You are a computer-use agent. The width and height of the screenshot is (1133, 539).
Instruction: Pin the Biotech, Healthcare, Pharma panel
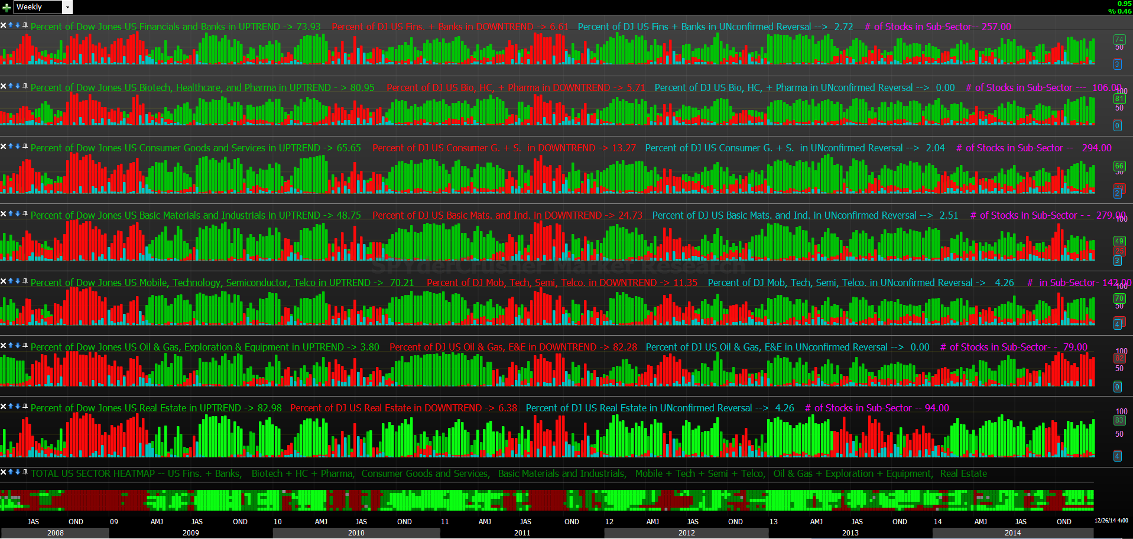[25, 86]
